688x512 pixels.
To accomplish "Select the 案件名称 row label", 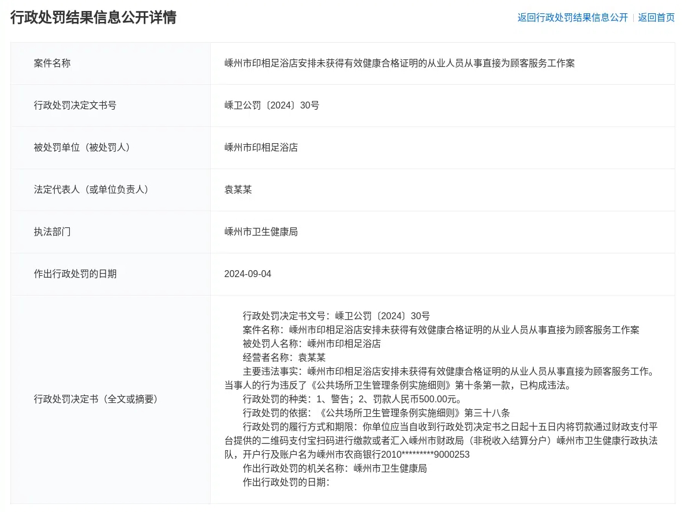I will [x=53, y=63].
